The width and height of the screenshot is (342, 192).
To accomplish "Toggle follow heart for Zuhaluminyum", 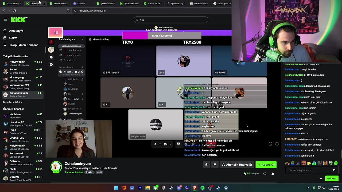I will 215,165.
